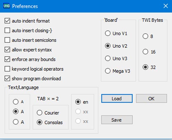The width and height of the screenshot is (172, 140).
Task: Click the TAB × = 2 label
Action: 48,99
